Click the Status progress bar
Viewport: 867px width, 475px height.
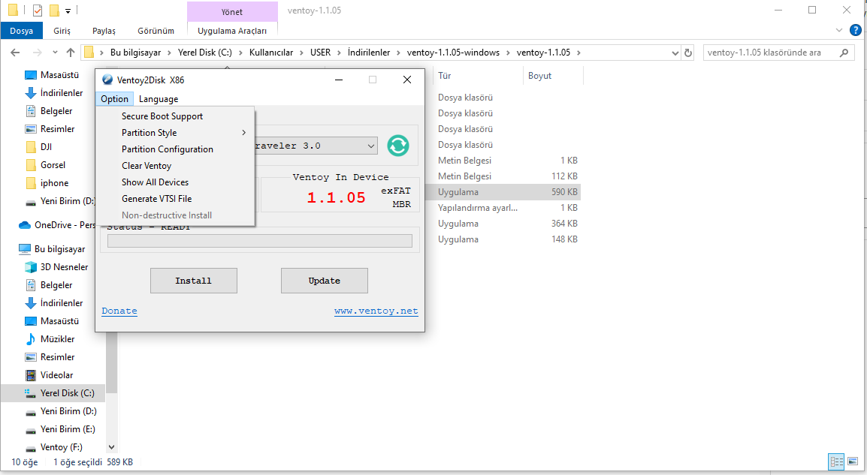[259, 241]
